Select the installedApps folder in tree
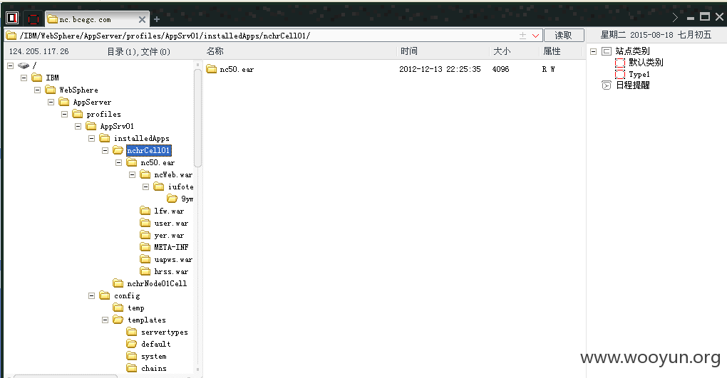This screenshot has height=378, width=727. point(135,138)
